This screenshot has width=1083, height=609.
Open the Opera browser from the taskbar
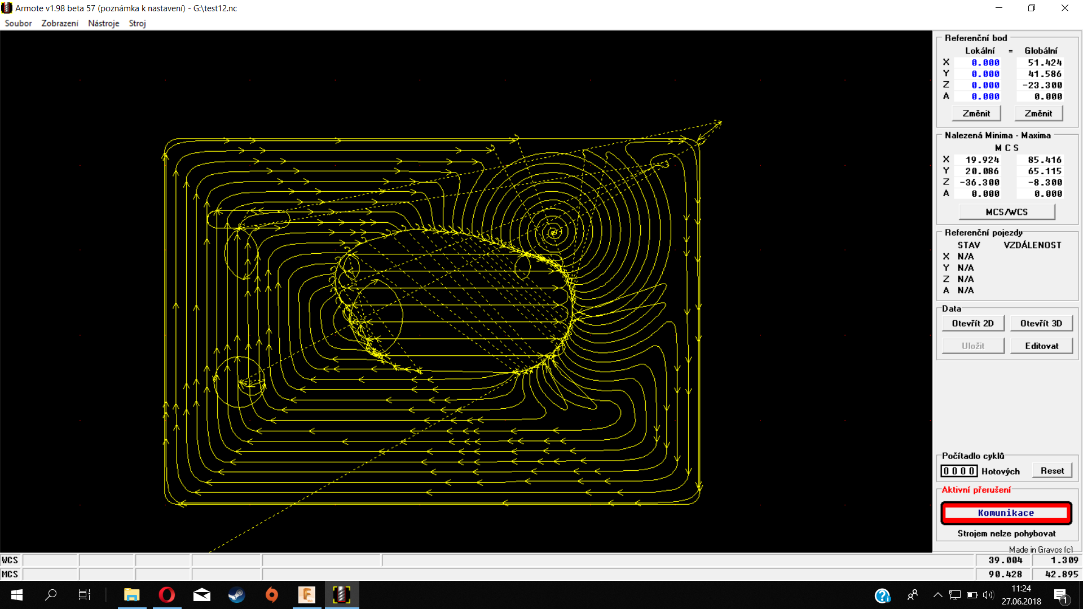tap(167, 595)
